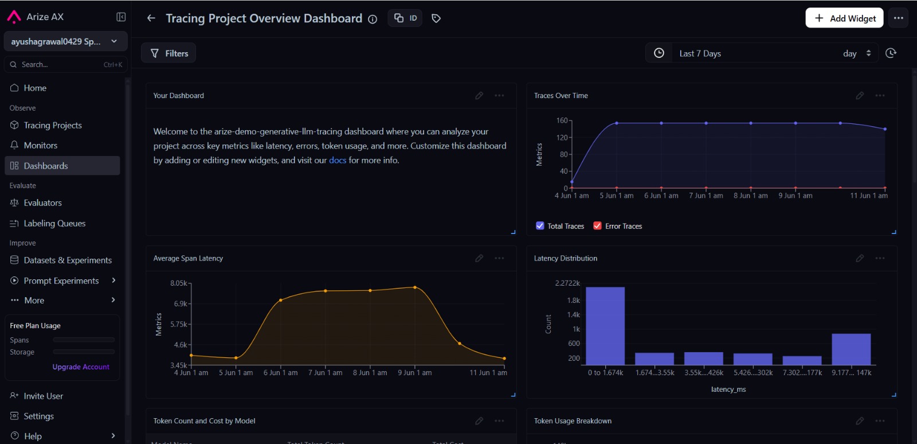This screenshot has width=917, height=444.
Task: Edit the Traces Over Time widget
Action: [x=860, y=96]
